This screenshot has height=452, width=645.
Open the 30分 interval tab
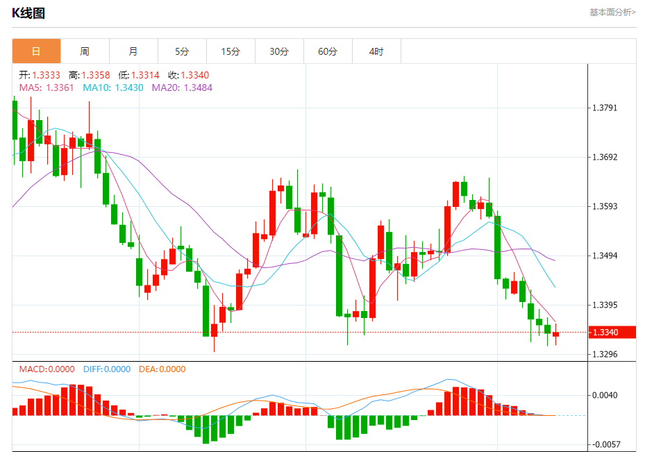[x=279, y=51]
